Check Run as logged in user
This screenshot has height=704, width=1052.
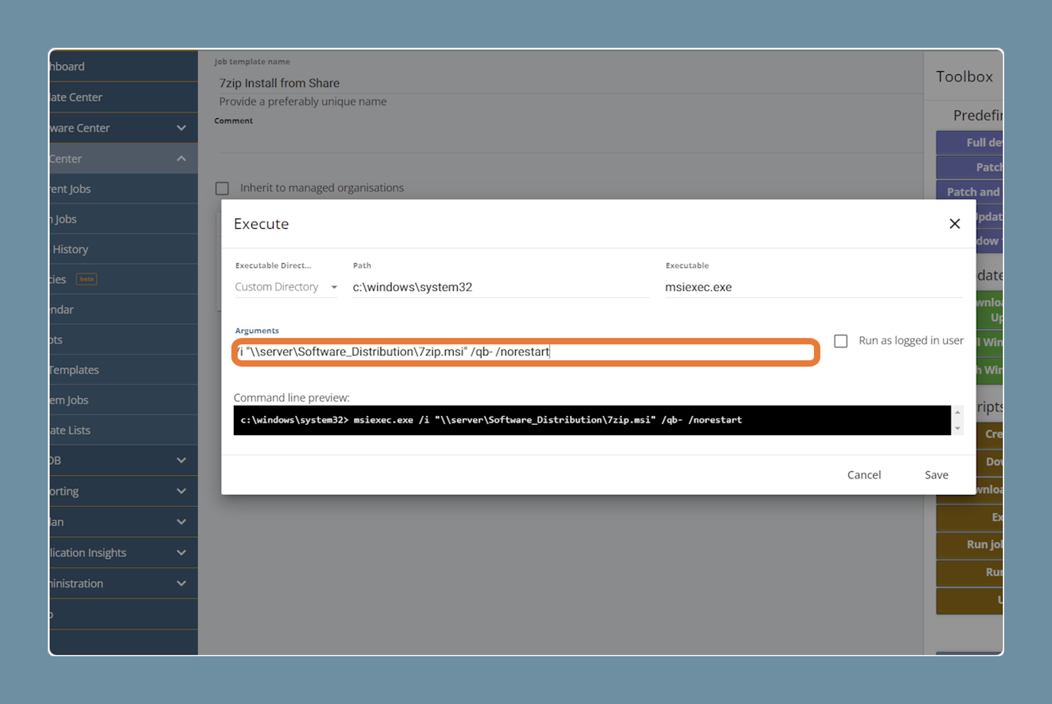tap(841, 341)
